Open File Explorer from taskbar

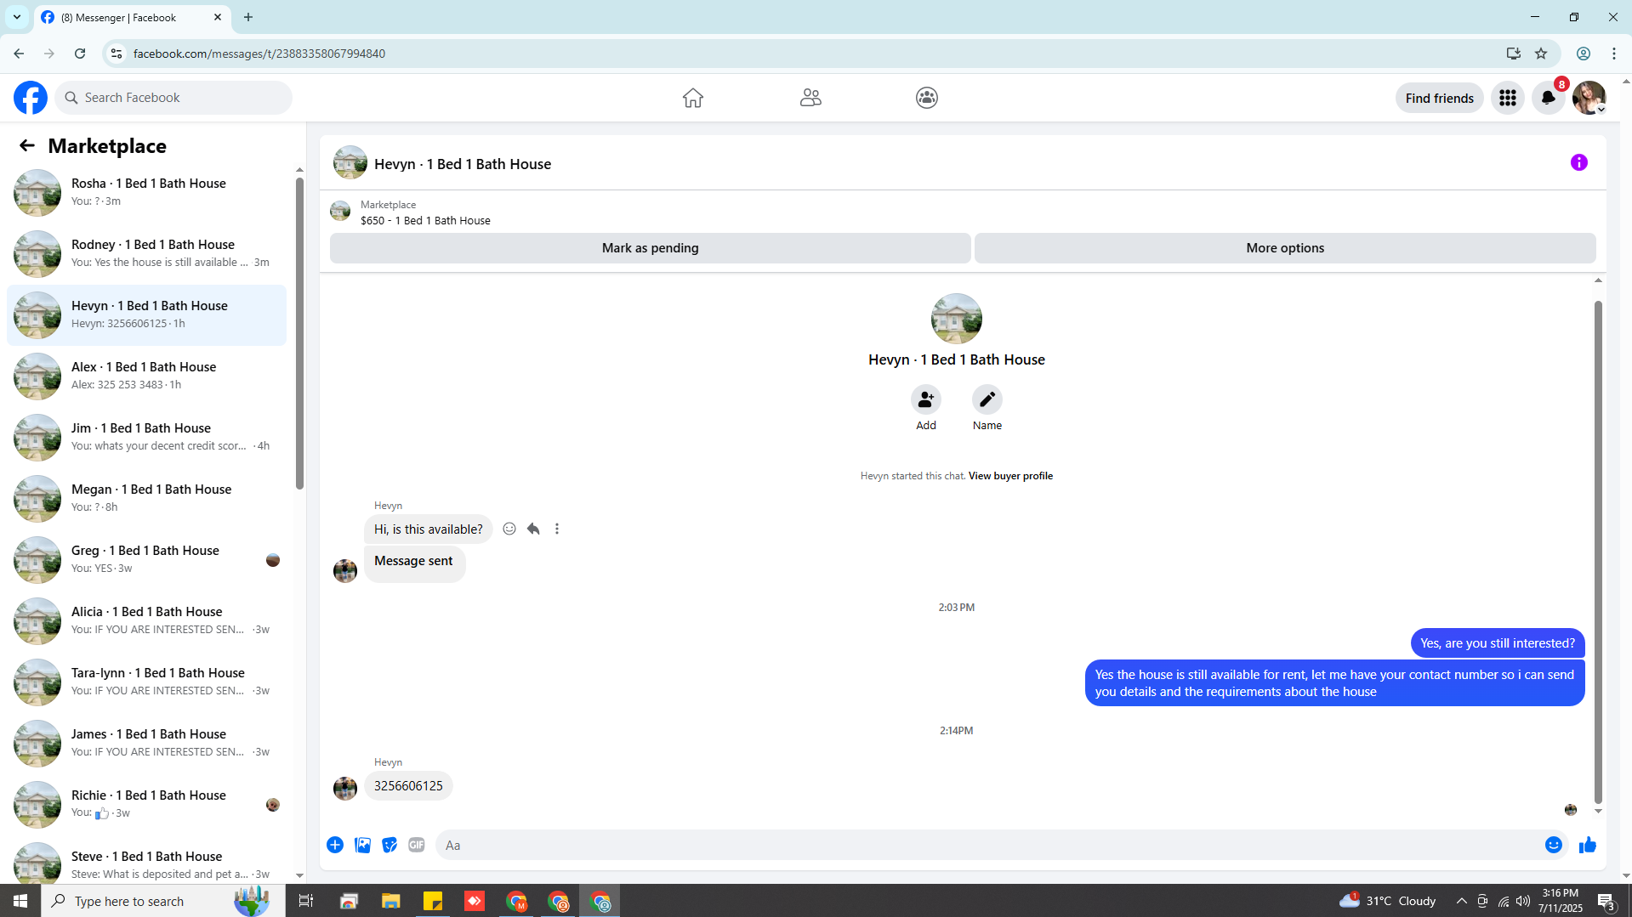391,901
